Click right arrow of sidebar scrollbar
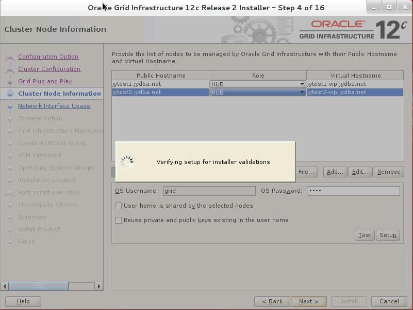This screenshot has width=413, height=310. pyautogui.click(x=99, y=286)
